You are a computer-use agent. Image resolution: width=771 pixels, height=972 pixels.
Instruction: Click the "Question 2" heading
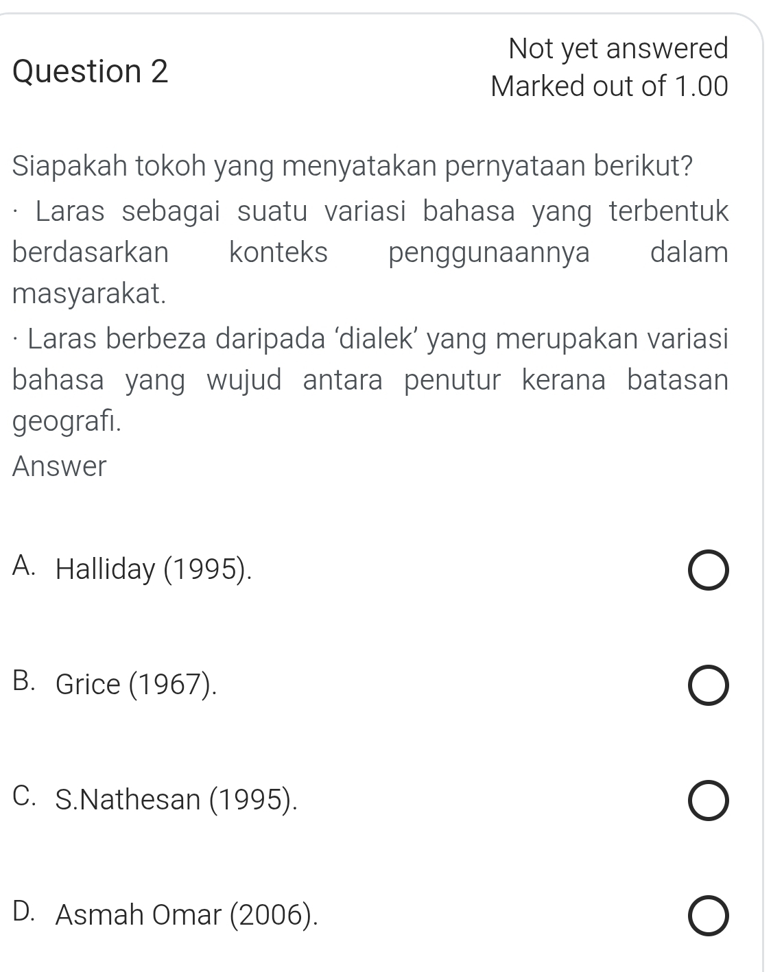(90, 72)
